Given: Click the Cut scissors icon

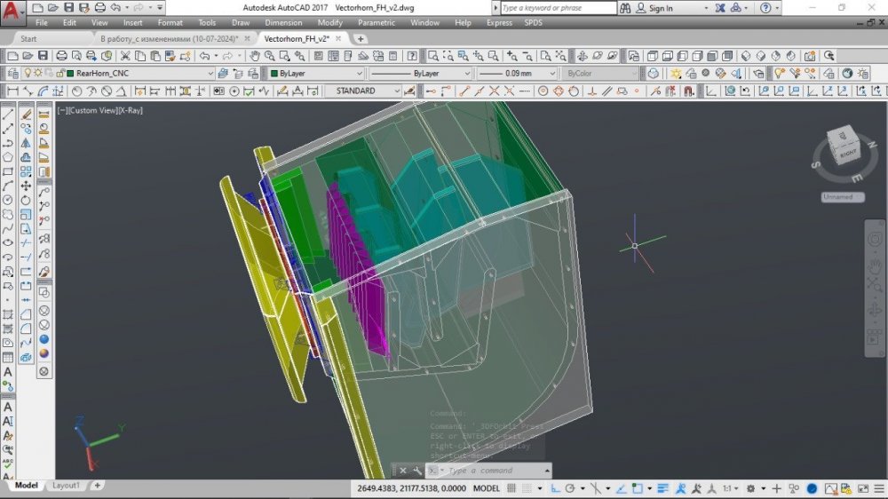Looking at the screenshot, I should (123, 56).
